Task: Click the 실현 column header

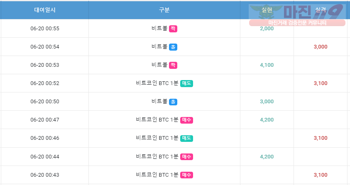Action: coord(267,10)
